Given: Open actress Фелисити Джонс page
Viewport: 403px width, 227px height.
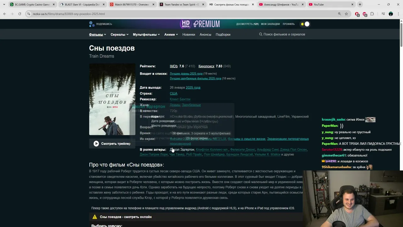Looking at the screenshot, I should [242, 150].
